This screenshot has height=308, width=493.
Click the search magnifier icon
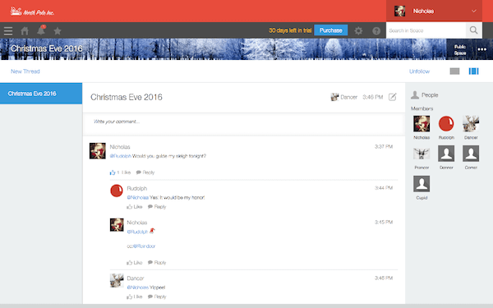(x=473, y=30)
